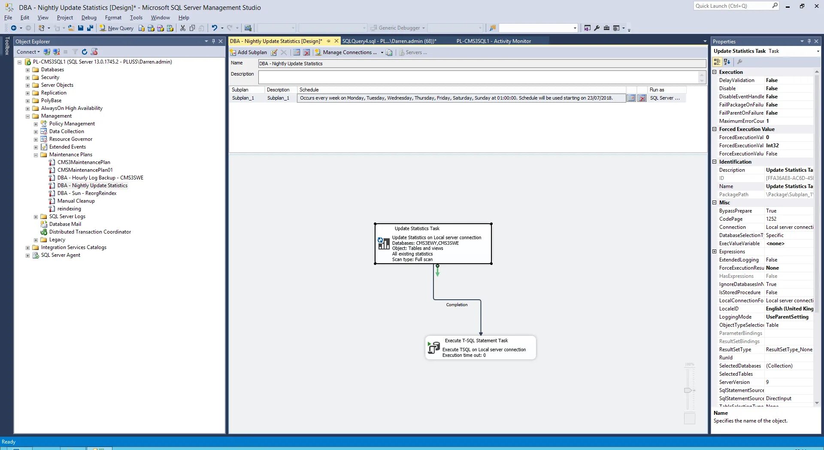
Task: Click the wrench Properties Window toolbar icon
Action: pos(597,28)
